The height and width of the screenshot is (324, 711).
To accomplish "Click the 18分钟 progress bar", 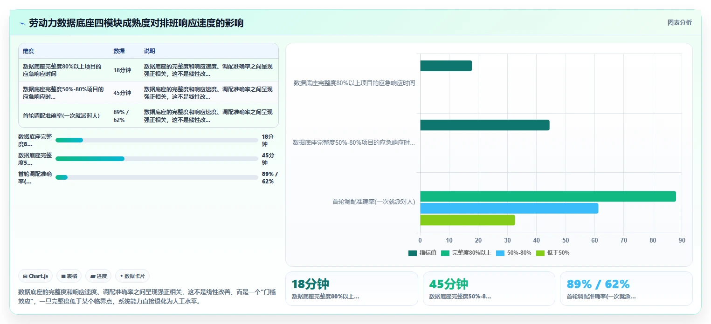I will tap(157, 140).
